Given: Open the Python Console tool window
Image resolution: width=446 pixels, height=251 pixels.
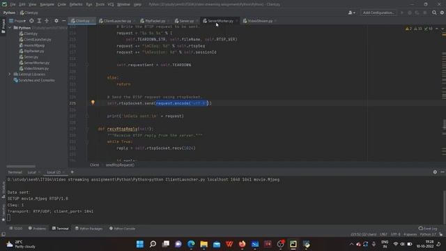Looking at the screenshot, I should (123, 229).
